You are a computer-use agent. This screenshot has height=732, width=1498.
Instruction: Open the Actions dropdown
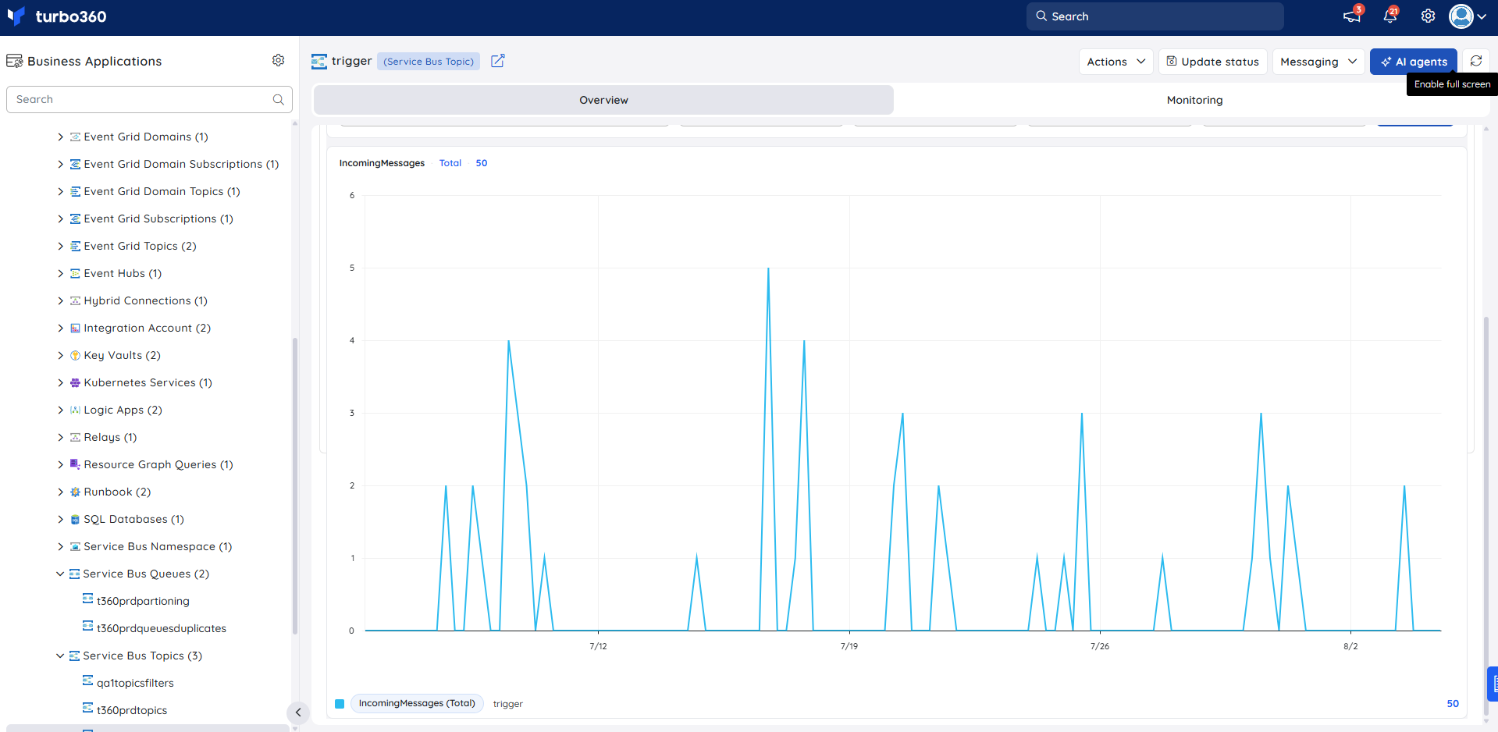coord(1116,62)
